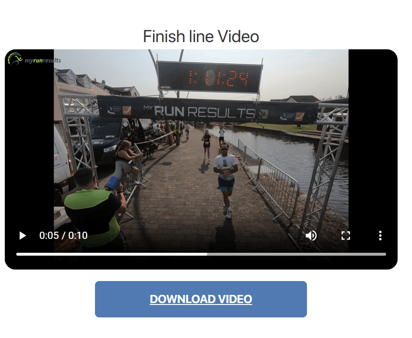Click the runner in black behind

(x=207, y=145)
